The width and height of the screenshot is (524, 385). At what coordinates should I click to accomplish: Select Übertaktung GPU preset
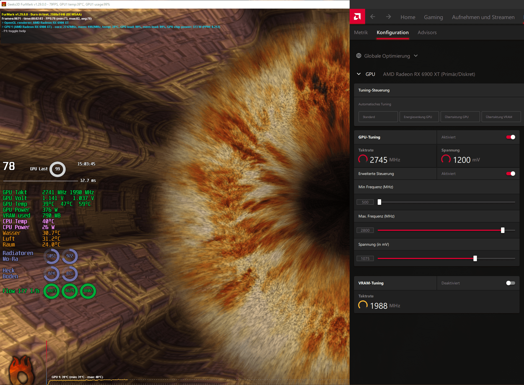[460, 117]
